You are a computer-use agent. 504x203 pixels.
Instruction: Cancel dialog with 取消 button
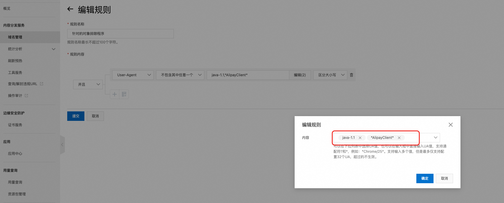tap(444, 178)
